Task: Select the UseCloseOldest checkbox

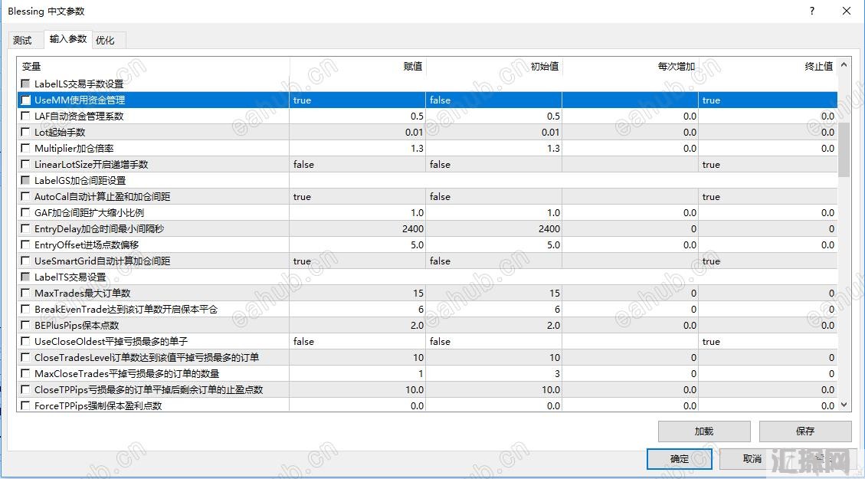Action: [x=26, y=342]
